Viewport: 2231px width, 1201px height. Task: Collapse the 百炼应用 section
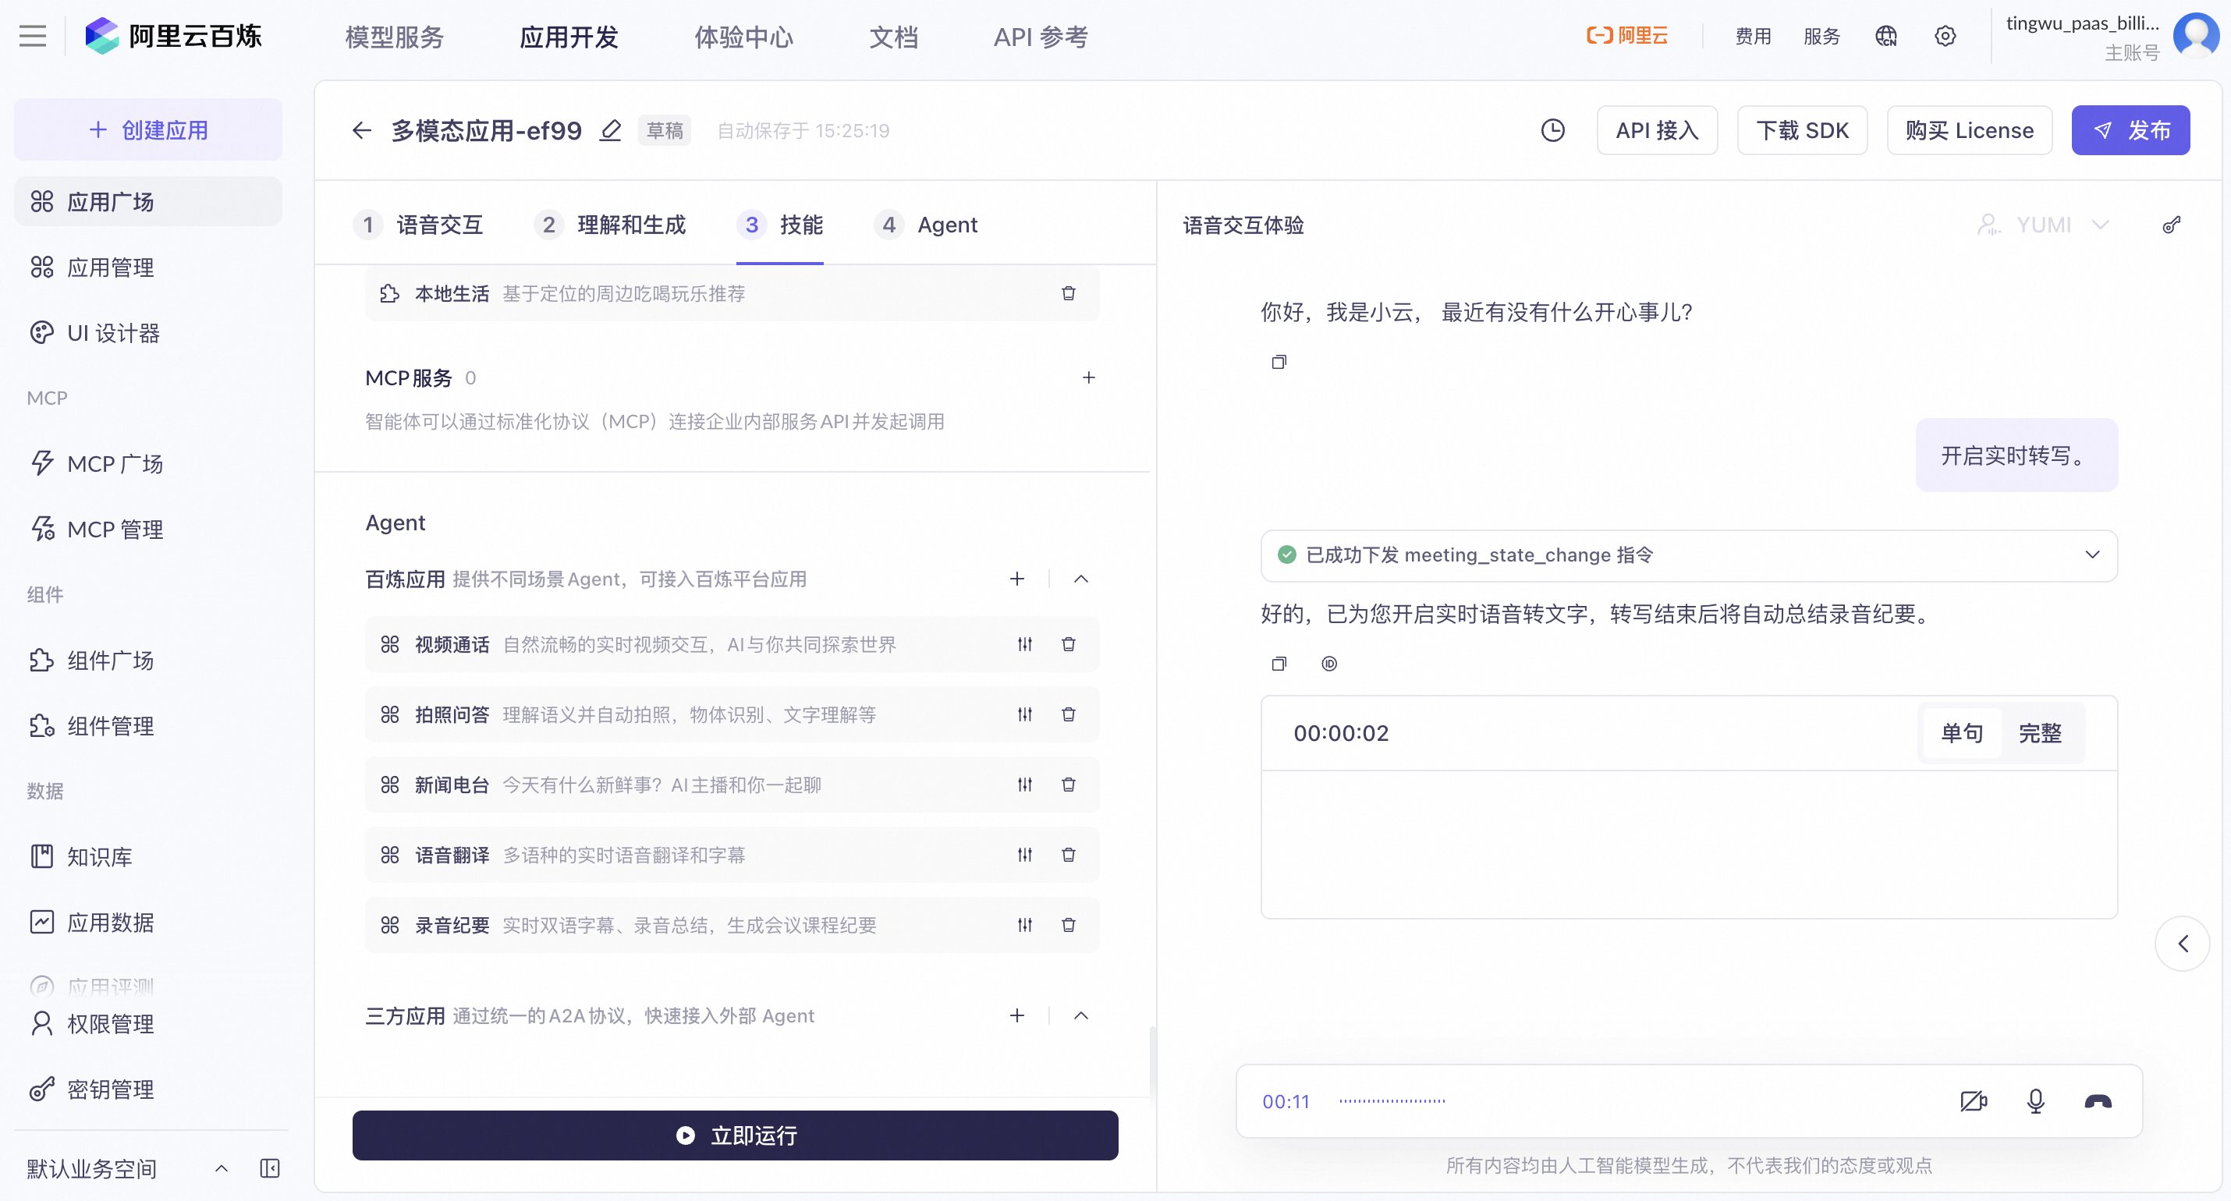click(x=1080, y=579)
